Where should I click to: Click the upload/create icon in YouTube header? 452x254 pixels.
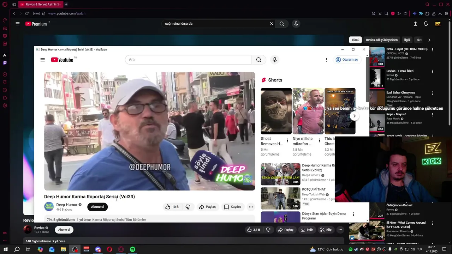coord(415,24)
